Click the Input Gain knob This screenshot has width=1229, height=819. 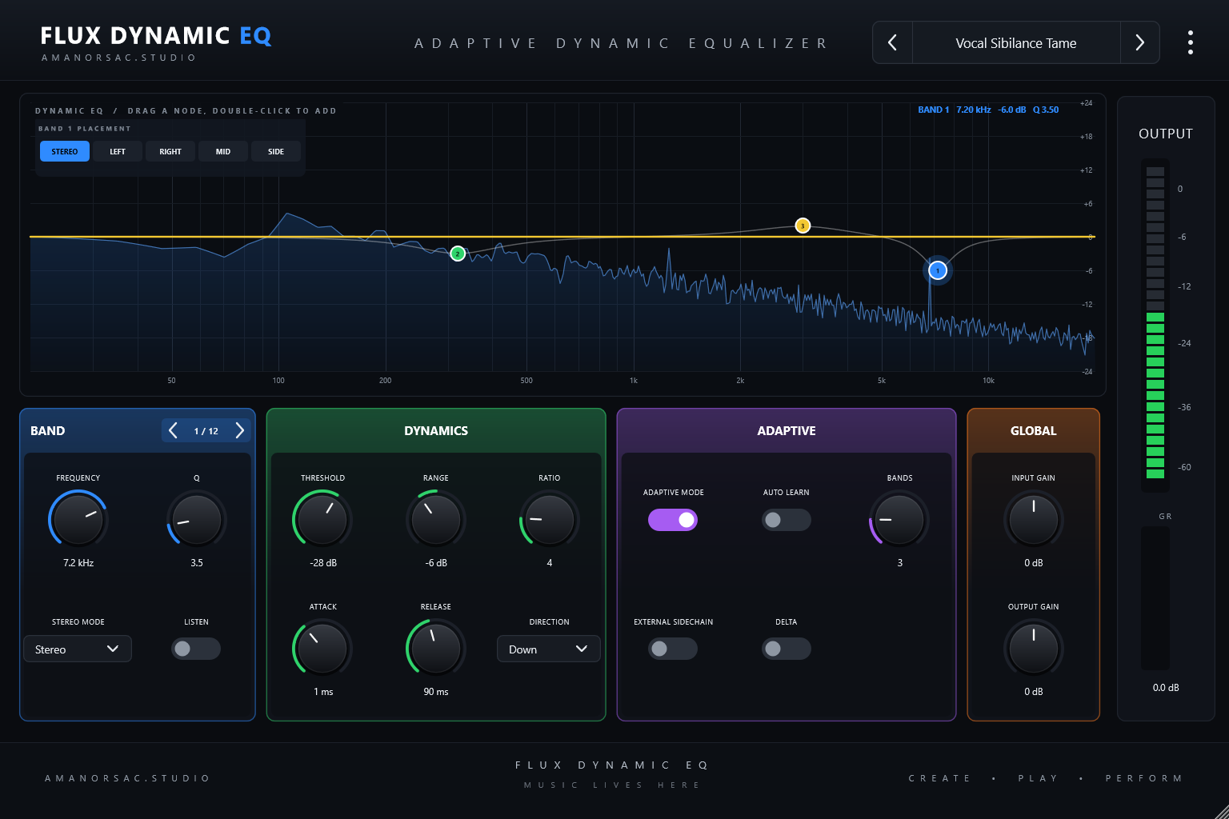point(1034,519)
